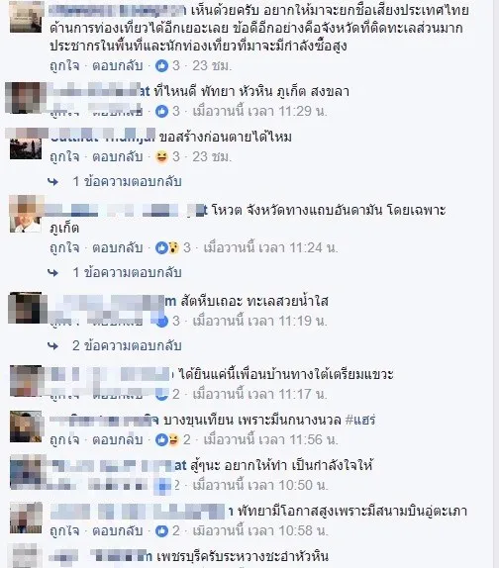Open the #แชร์ hashtag link
499x568 pixels.
coord(359,421)
